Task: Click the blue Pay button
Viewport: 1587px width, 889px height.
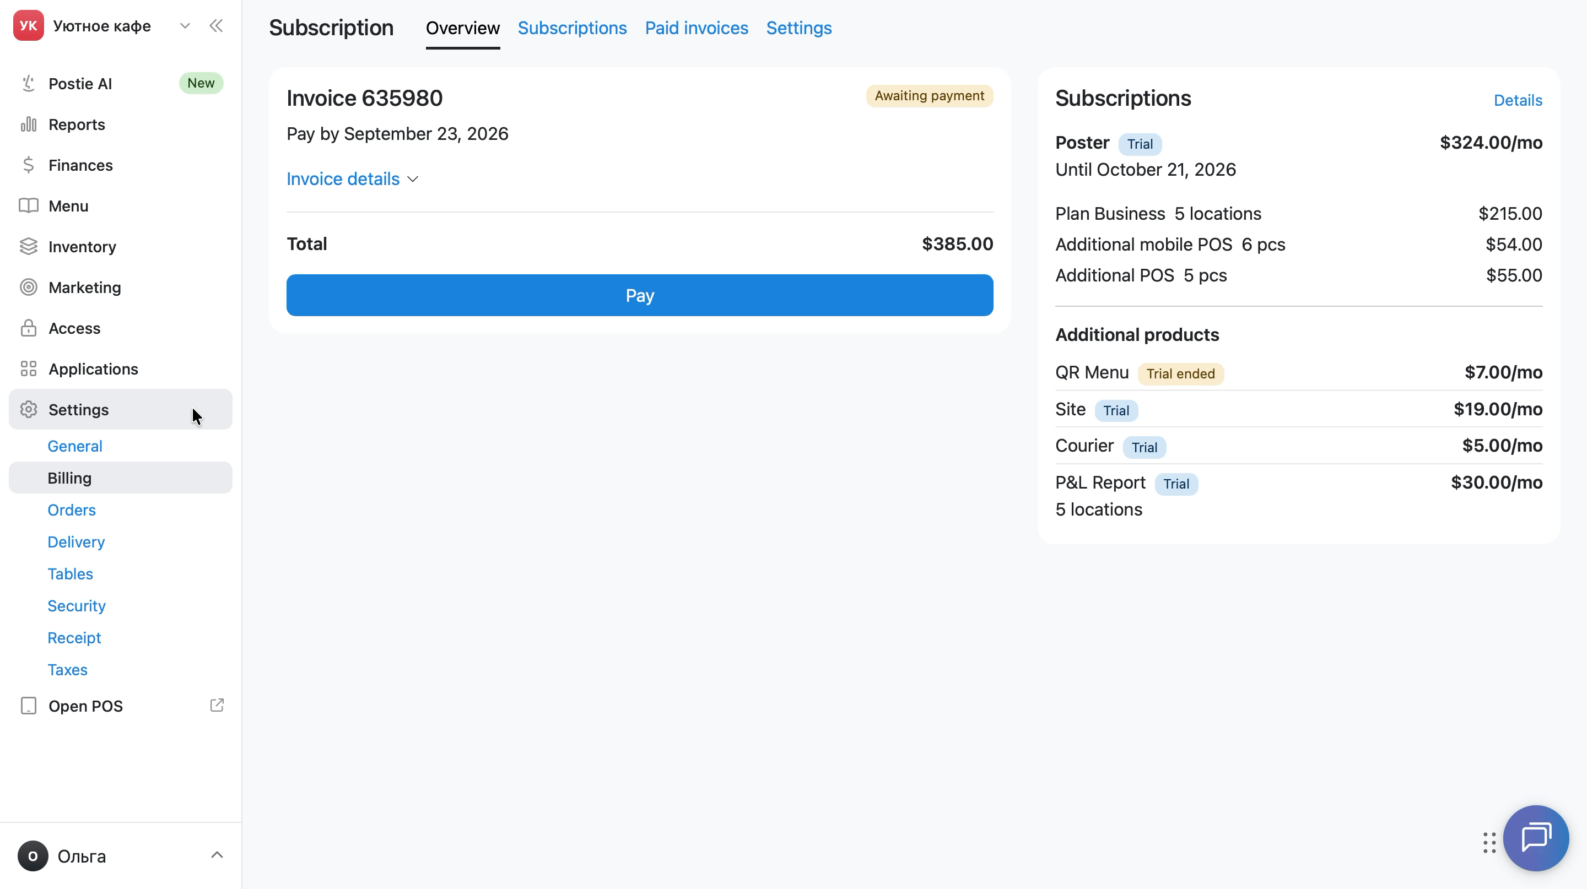Action: point(639,296)
